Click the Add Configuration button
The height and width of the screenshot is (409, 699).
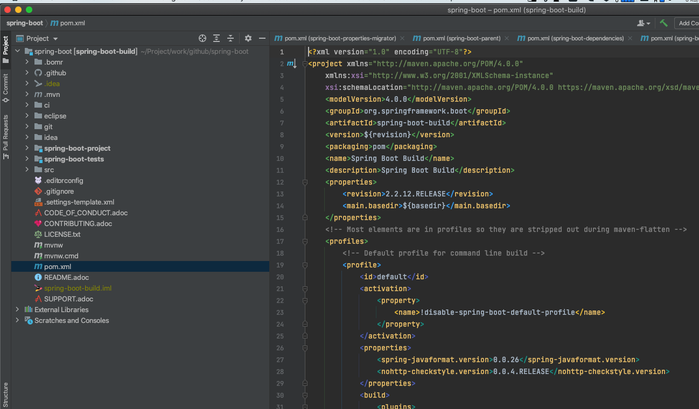coord(687,23)
